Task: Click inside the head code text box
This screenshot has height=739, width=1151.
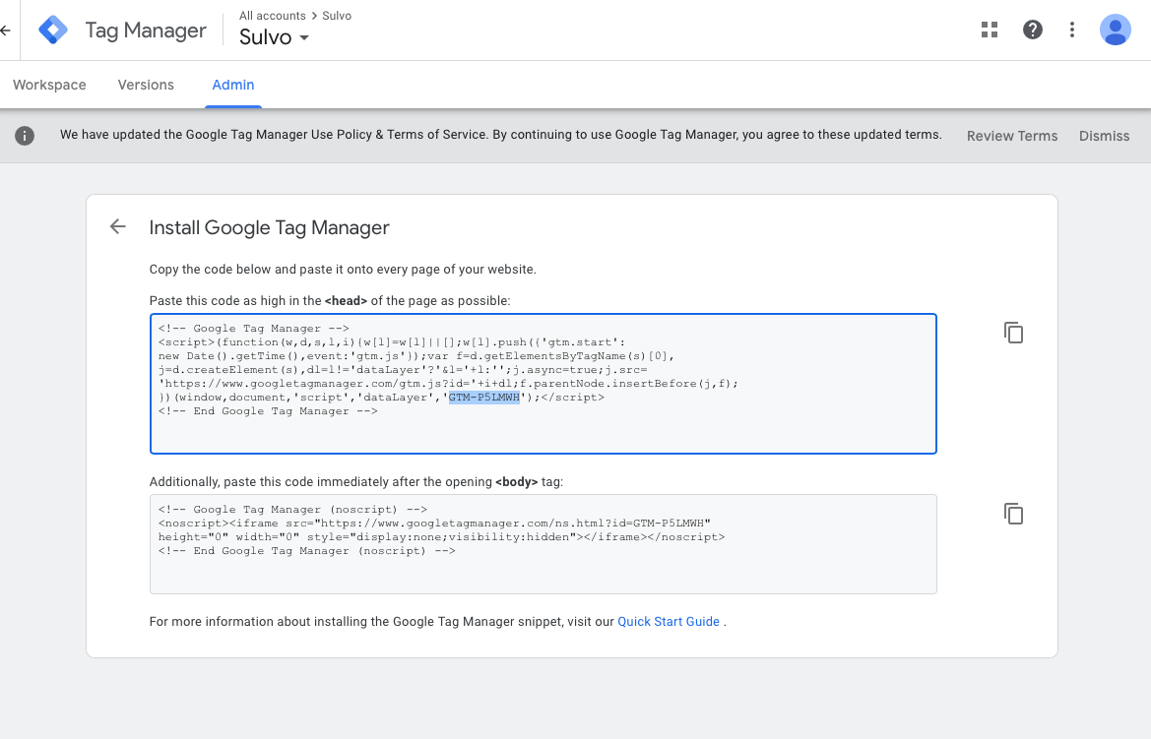Action: click(544, 384)
